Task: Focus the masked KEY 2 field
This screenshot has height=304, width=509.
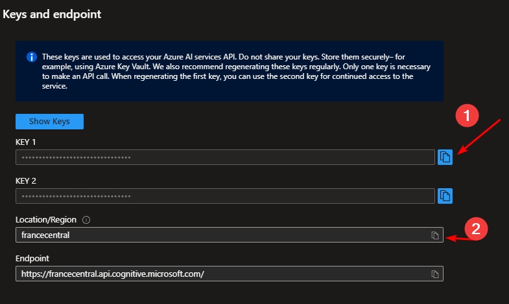Action: [x=224, y=195]
